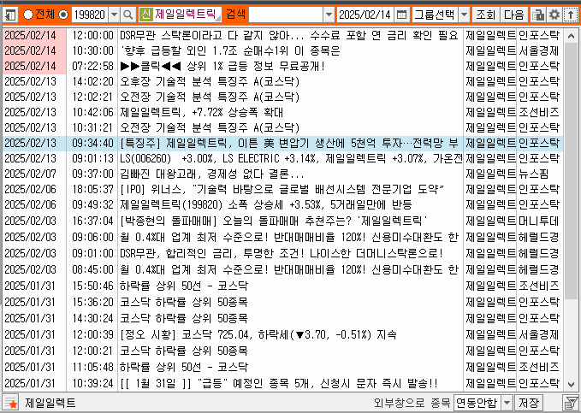Open the settings gear icon
This screenshot has width=581, height=413.
coord(554,15)
